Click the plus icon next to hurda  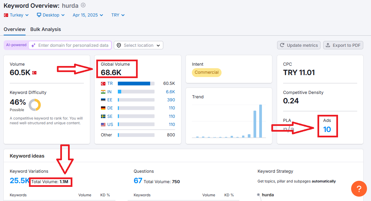[x=83, y=5]
